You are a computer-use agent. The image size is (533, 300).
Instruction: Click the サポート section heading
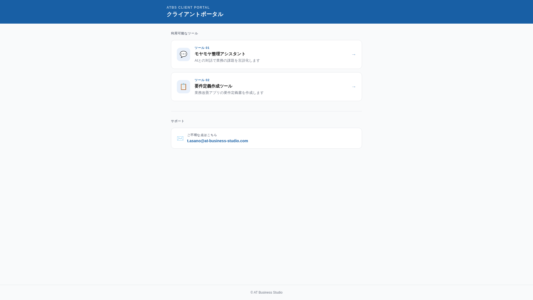coord(178,121)
